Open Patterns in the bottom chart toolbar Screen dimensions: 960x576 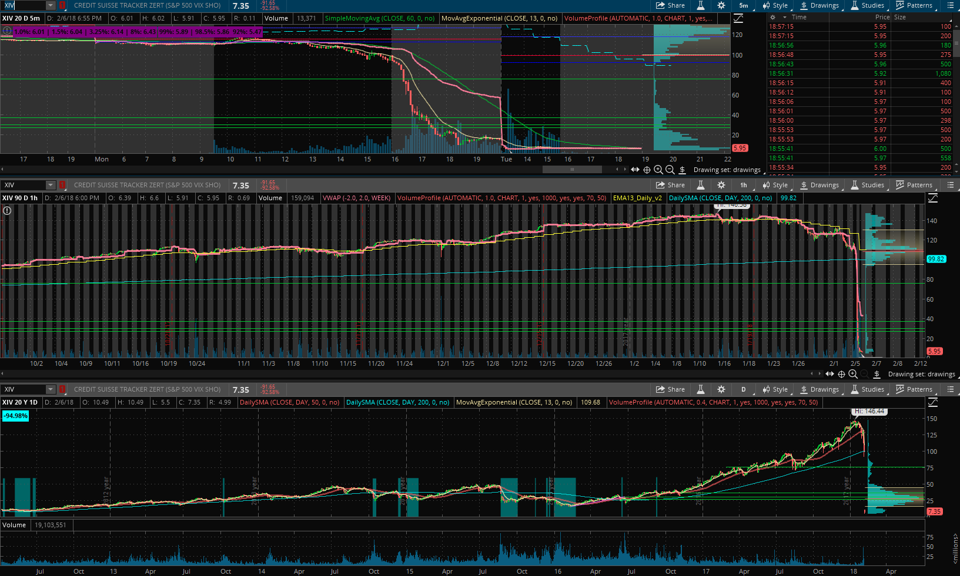(x=914, y=389)
